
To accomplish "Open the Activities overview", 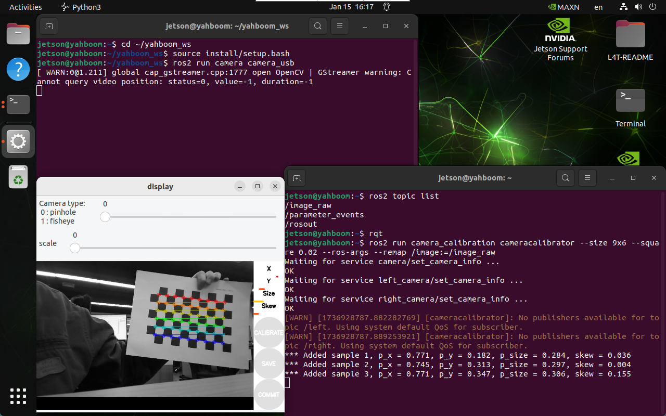I will (25, 7).
